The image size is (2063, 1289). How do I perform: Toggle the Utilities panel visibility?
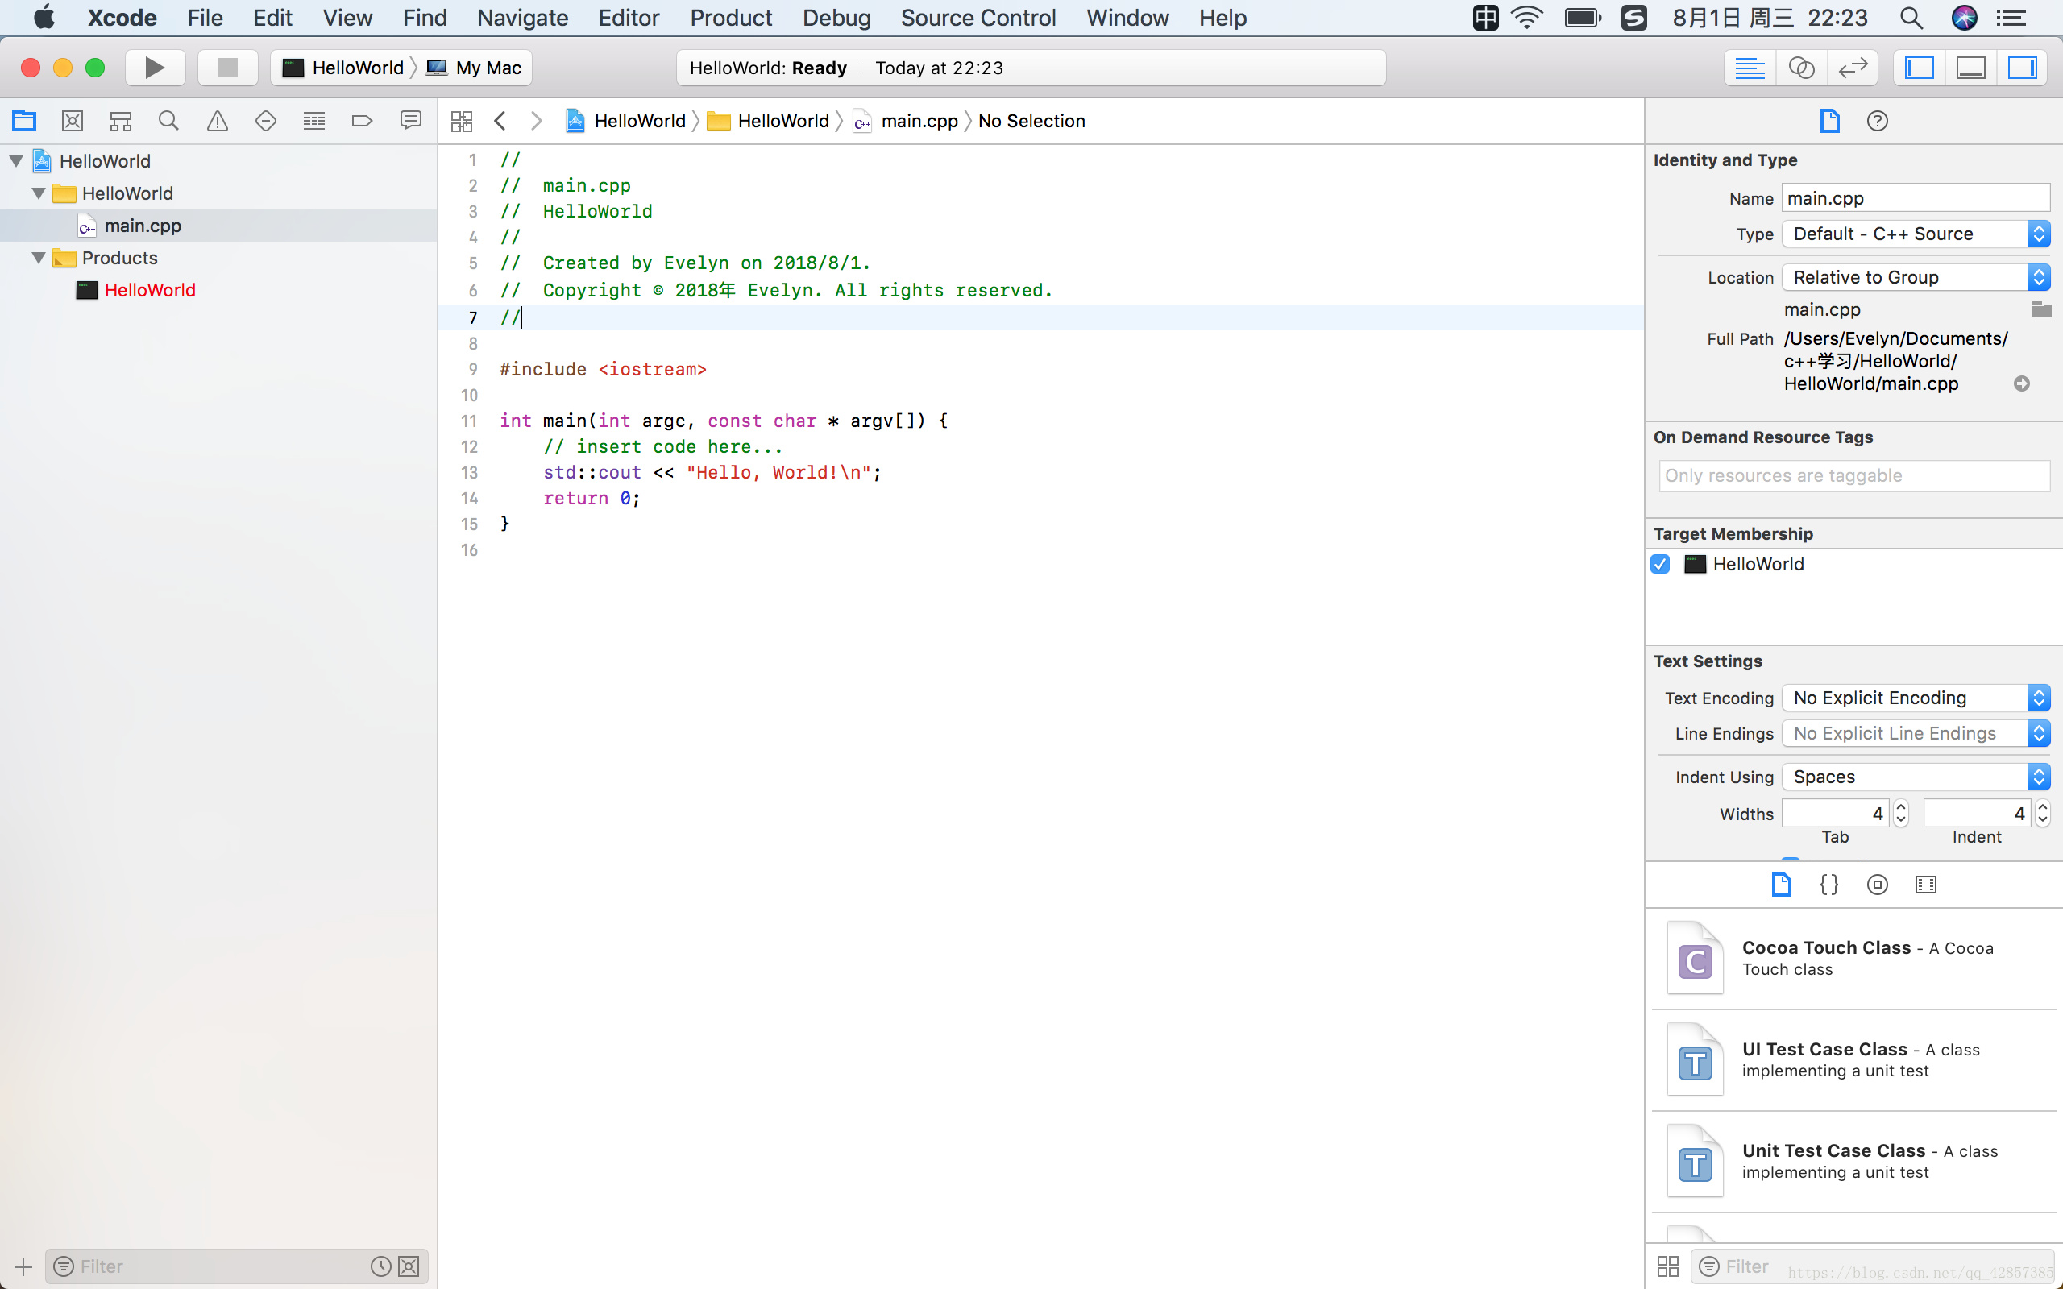[x=2022, y=68]
